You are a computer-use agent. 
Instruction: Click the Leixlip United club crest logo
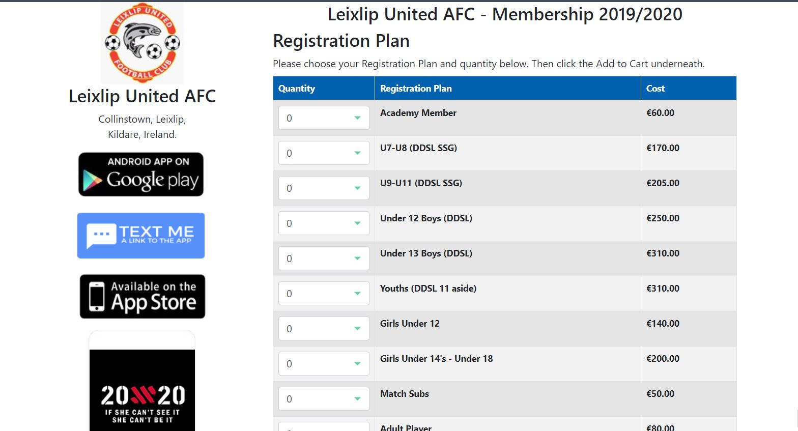[142, 44]
